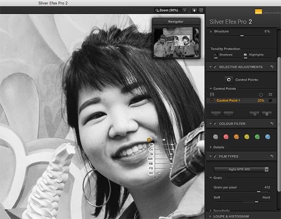Image resolution: width=281 pixels, height=219 pixels.
Task: Toggle the Film Types checkmark
Action: pos(215,156)
